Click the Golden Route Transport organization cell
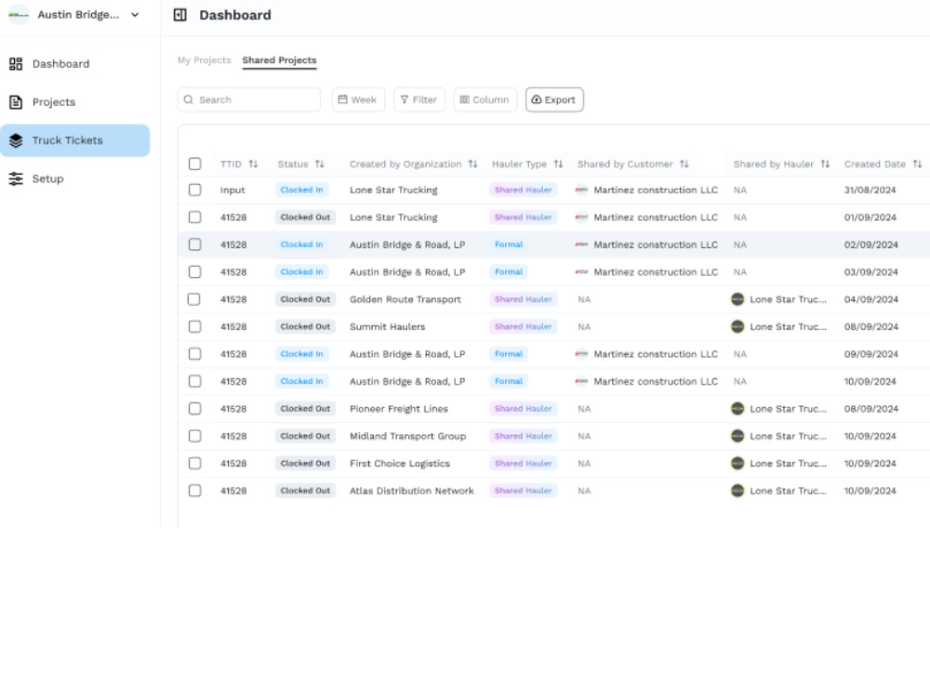Screen dimensions: 930x697 [405, 299]
